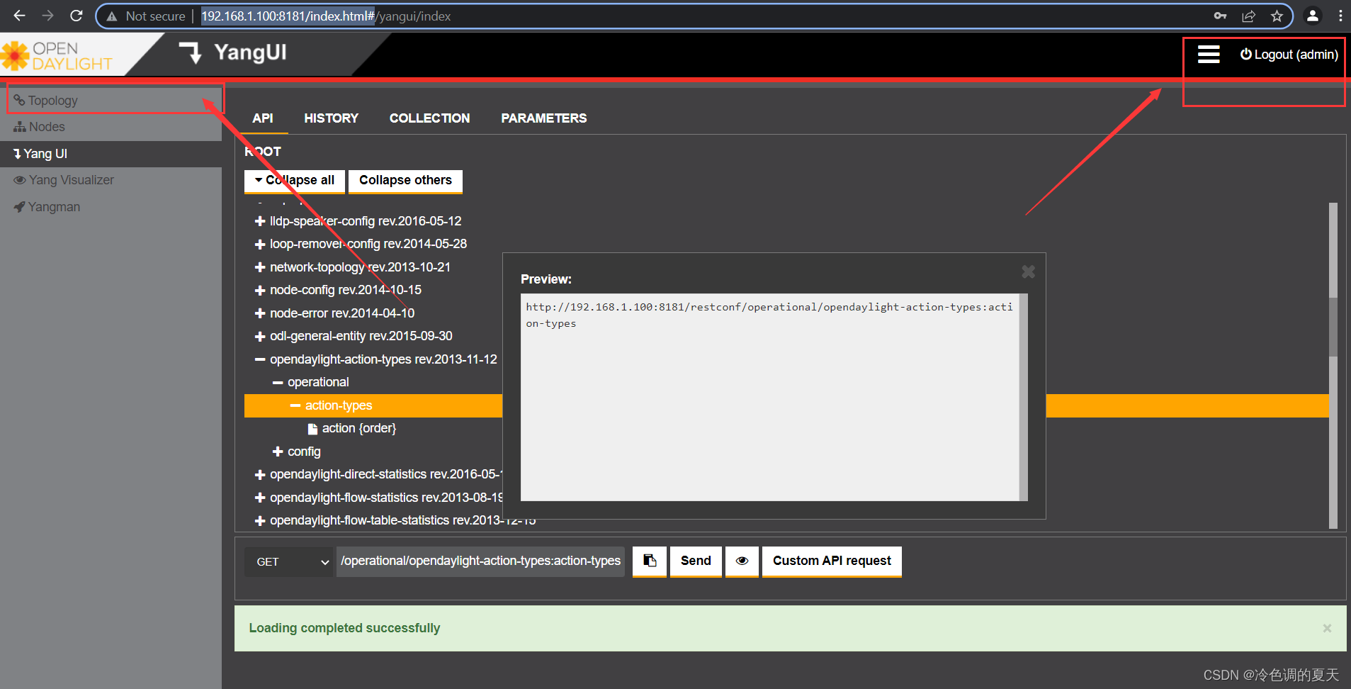This screenshot has width=1351, height=689.
Task: Open the GET method dropdown
Action: (289, 561)
